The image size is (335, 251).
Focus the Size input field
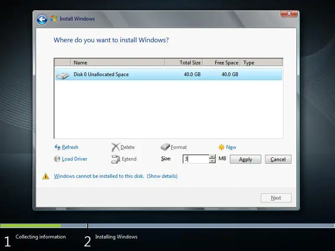[196, 159]
